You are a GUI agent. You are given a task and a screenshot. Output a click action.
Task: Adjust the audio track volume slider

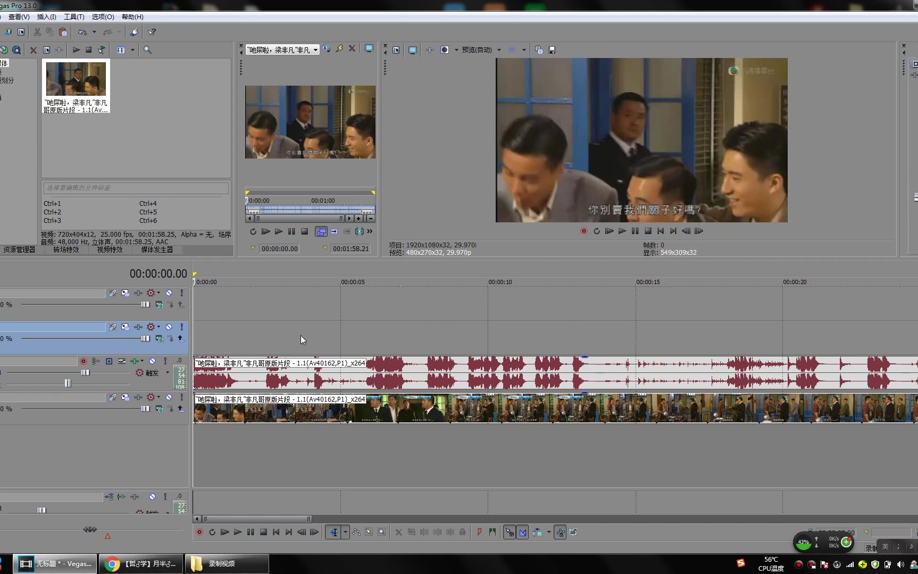tap(85, 372)
